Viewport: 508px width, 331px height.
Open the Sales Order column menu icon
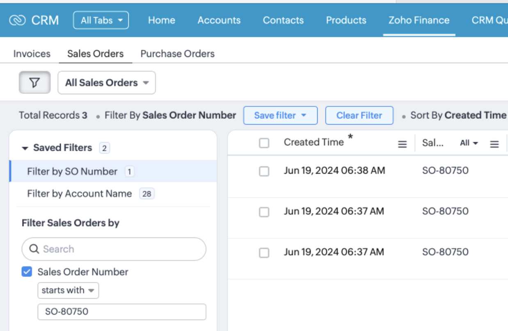494,144
